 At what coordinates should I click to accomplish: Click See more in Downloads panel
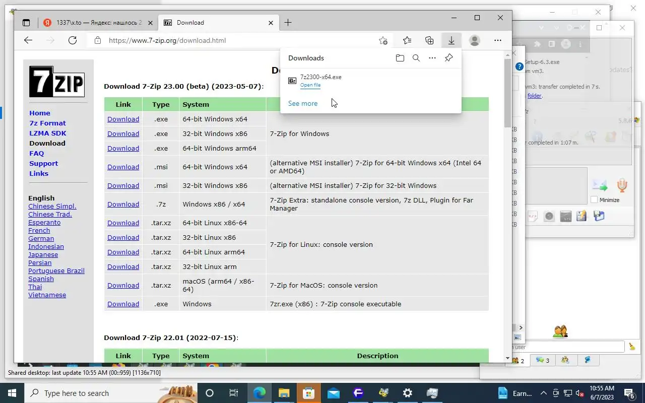coord(303,103)
